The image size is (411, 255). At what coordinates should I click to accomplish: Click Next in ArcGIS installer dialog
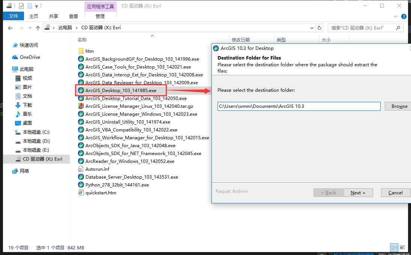tap(358, 193)
